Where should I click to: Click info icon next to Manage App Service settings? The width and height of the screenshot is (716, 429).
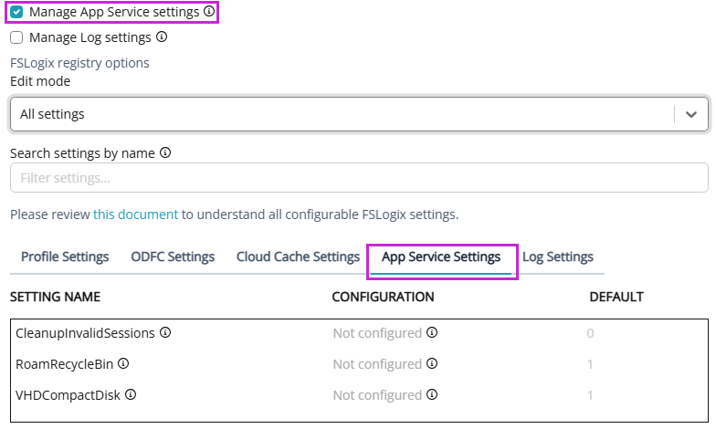[209, 13]
